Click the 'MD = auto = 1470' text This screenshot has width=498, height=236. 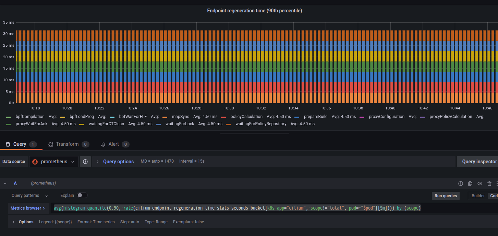point(157,161)
